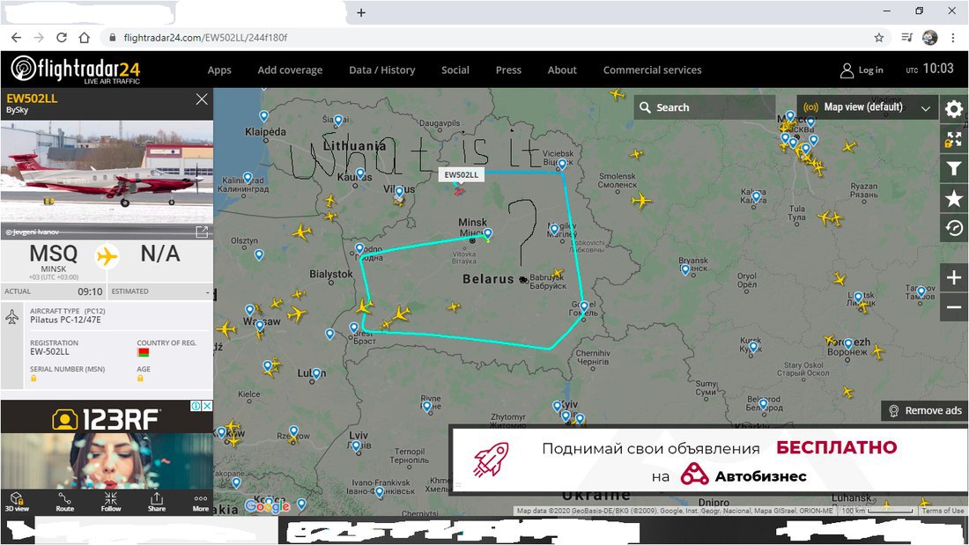Screen dimensions: 969x545
Task: Open the map filter funnel icon
Action: (953, 169)
